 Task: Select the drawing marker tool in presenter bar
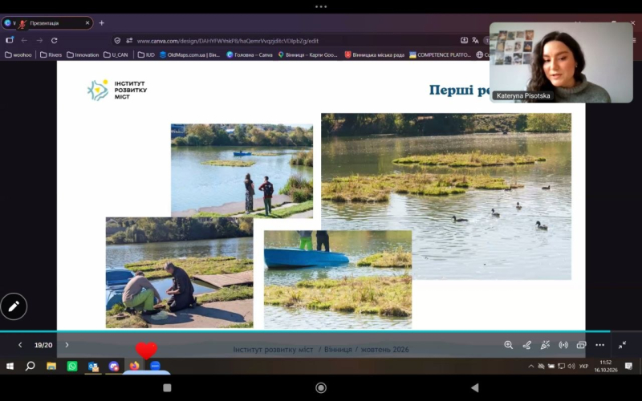coord(527,345)
